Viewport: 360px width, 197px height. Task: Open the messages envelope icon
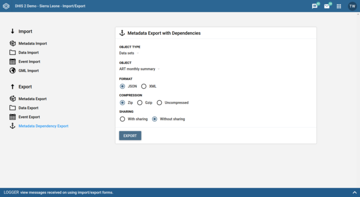[x=326, y=6]
